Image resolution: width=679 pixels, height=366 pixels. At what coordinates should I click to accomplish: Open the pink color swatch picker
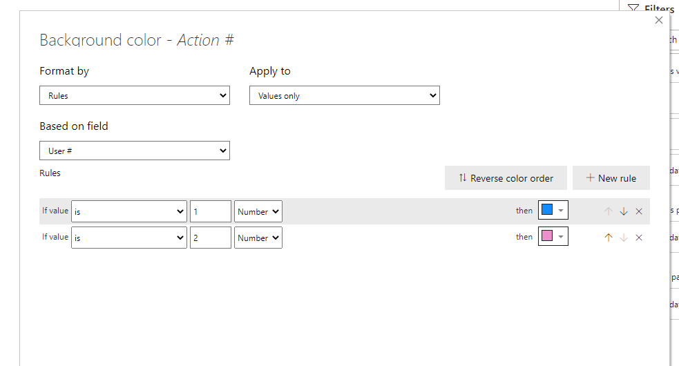click(x=553, y=236)
